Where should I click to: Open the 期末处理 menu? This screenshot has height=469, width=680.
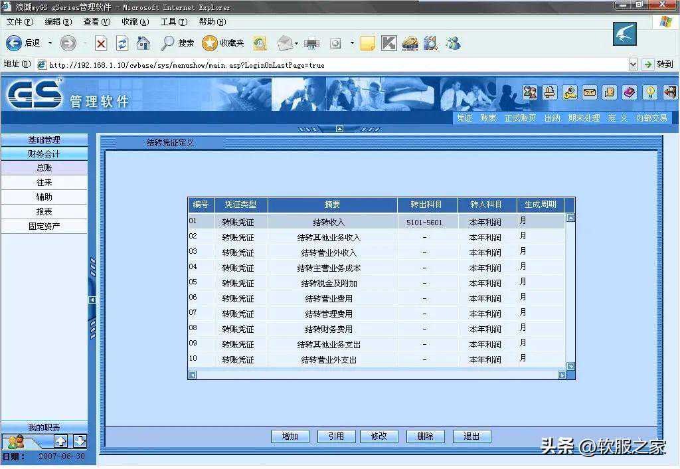584,118
